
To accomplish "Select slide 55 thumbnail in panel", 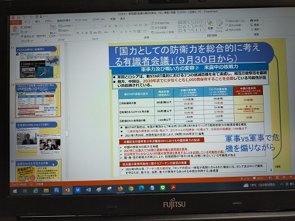I will tap(38, 138).
